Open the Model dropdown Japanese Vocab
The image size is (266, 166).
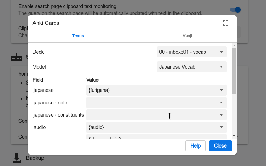(x=191, y=67)
